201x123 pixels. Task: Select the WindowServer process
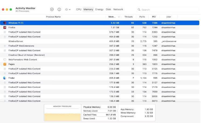point(16,41)
